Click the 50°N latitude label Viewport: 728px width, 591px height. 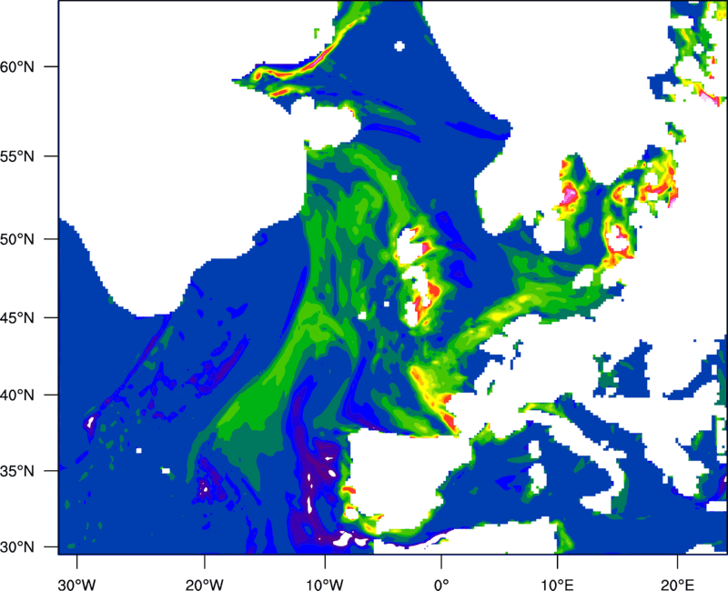point(17,239)
